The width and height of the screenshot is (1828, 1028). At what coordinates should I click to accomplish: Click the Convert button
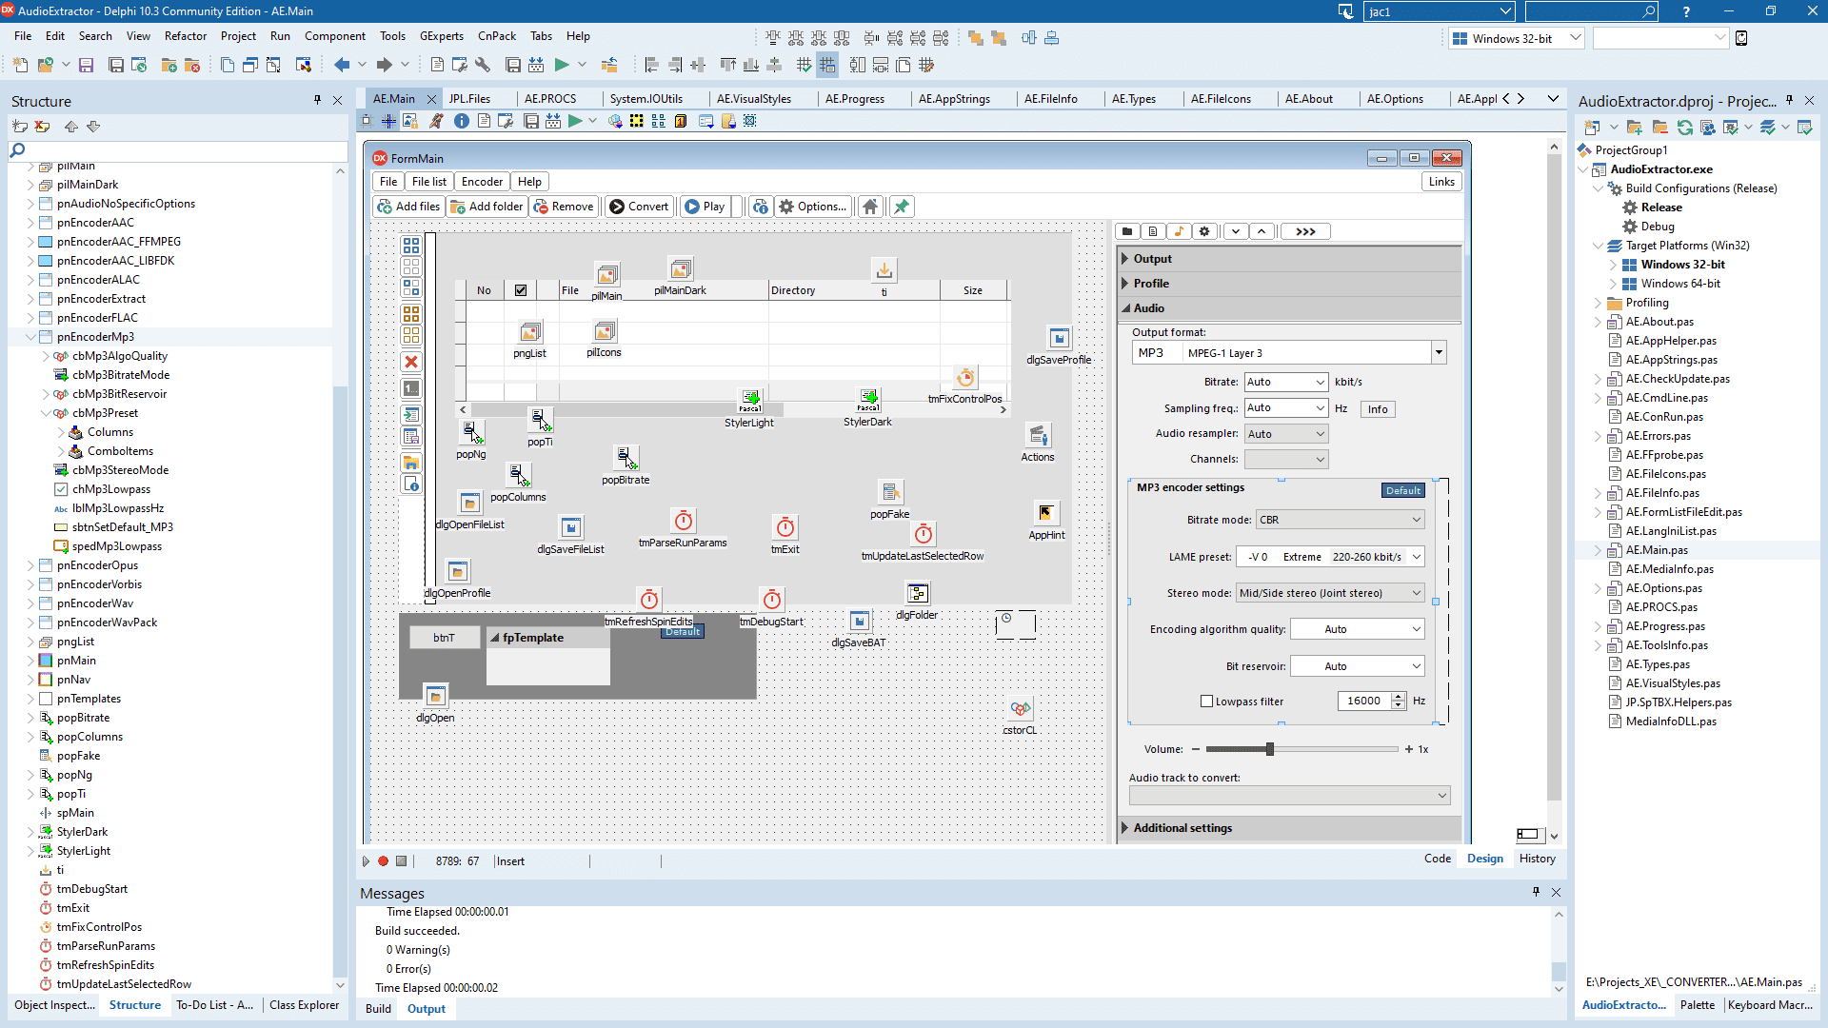[x=639, y=207]
